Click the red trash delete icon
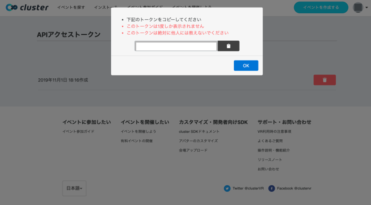This screenshot has width=371, height=205. click(324, 80)
